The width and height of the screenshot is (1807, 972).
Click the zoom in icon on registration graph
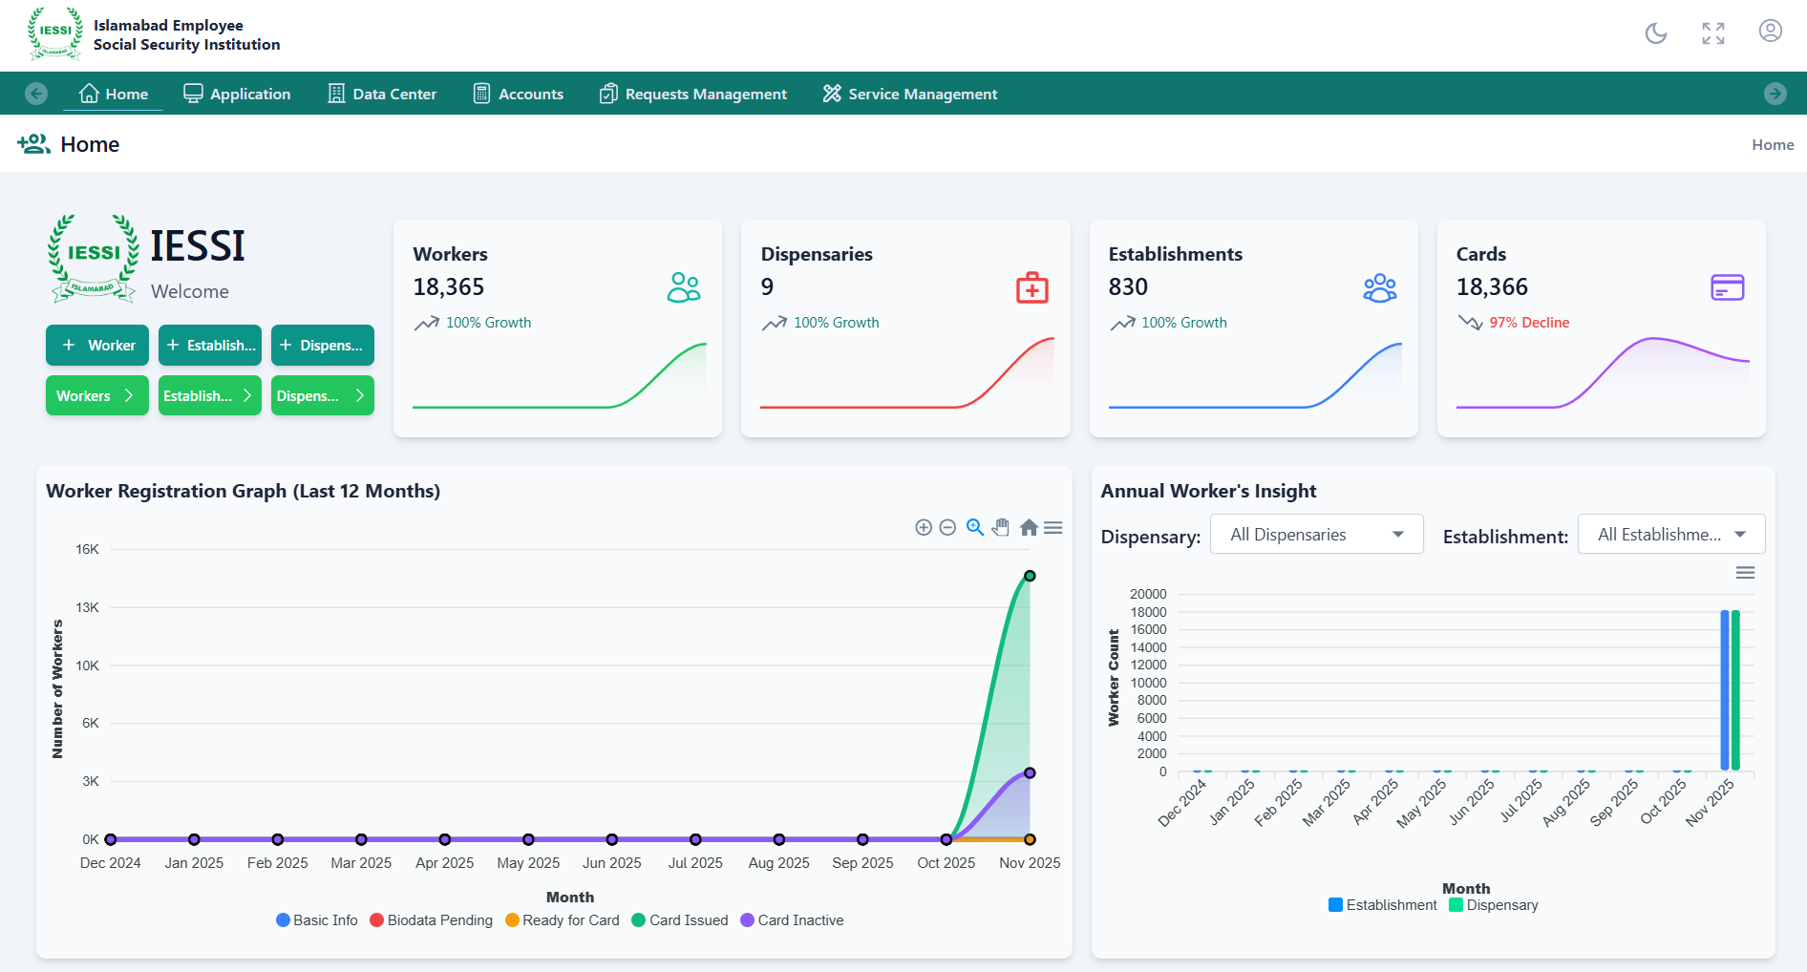point(923,528)
